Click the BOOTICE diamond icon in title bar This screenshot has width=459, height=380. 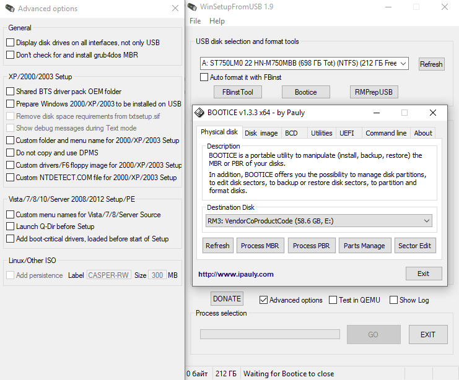[199, 113]
